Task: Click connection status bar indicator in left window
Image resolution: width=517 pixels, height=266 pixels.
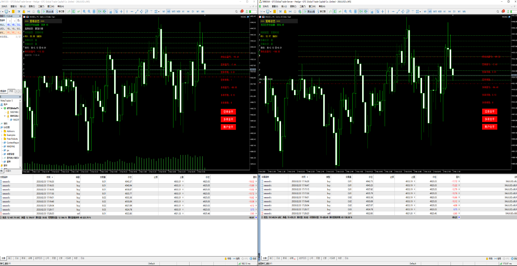Action: click(244, 264)
